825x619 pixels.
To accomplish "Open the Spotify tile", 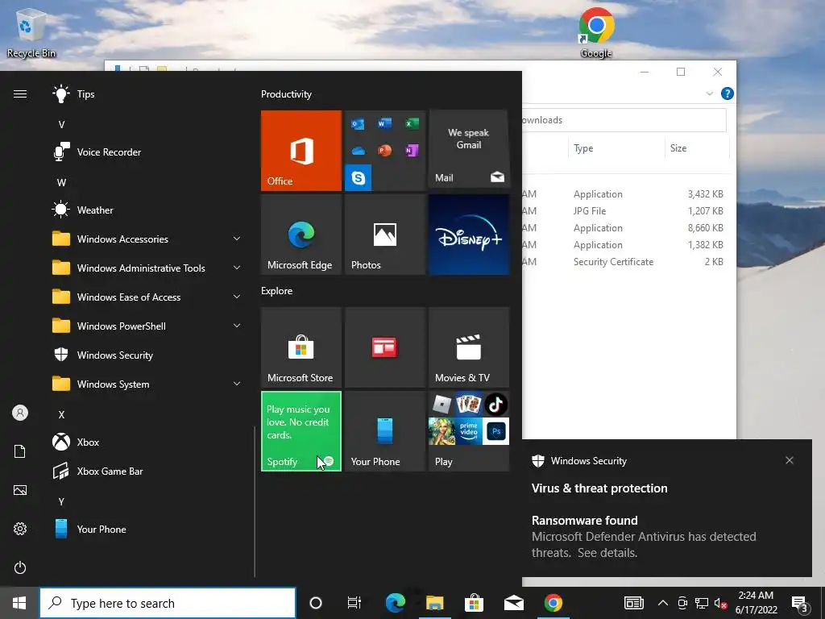I will click(x=301, y=431).
